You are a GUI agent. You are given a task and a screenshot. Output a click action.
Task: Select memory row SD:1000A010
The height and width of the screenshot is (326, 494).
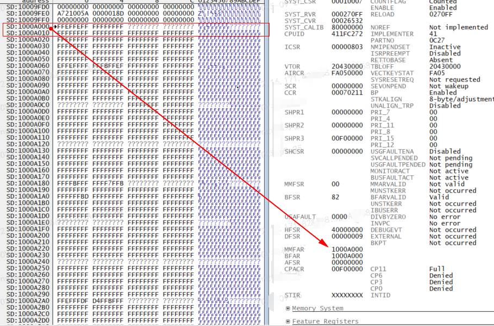[x=134, y=33]
